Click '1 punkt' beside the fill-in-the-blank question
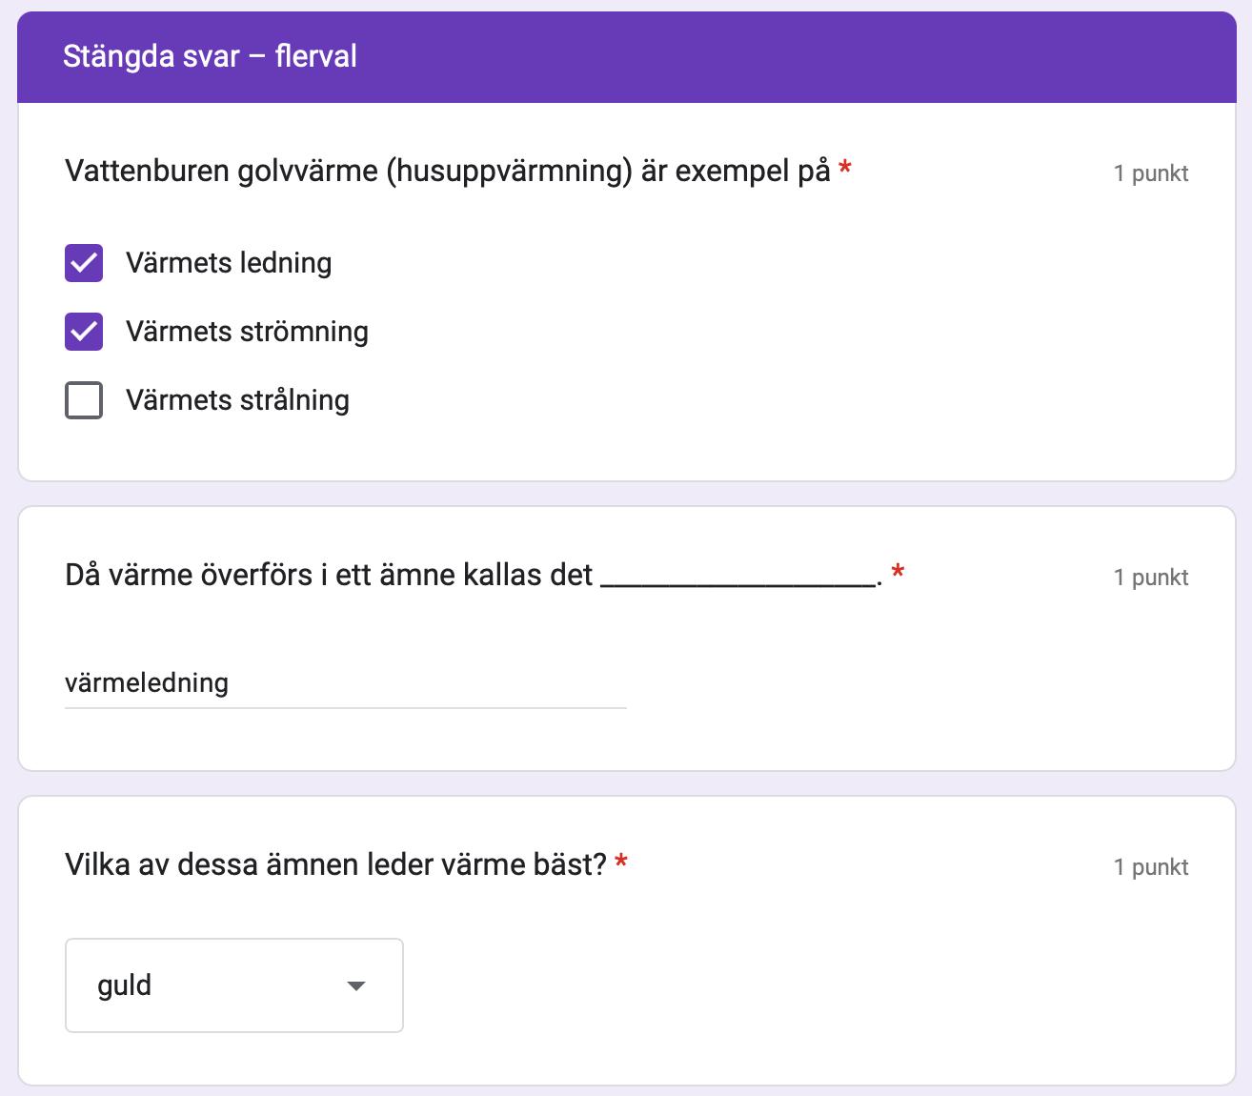 coord(1150,578)
